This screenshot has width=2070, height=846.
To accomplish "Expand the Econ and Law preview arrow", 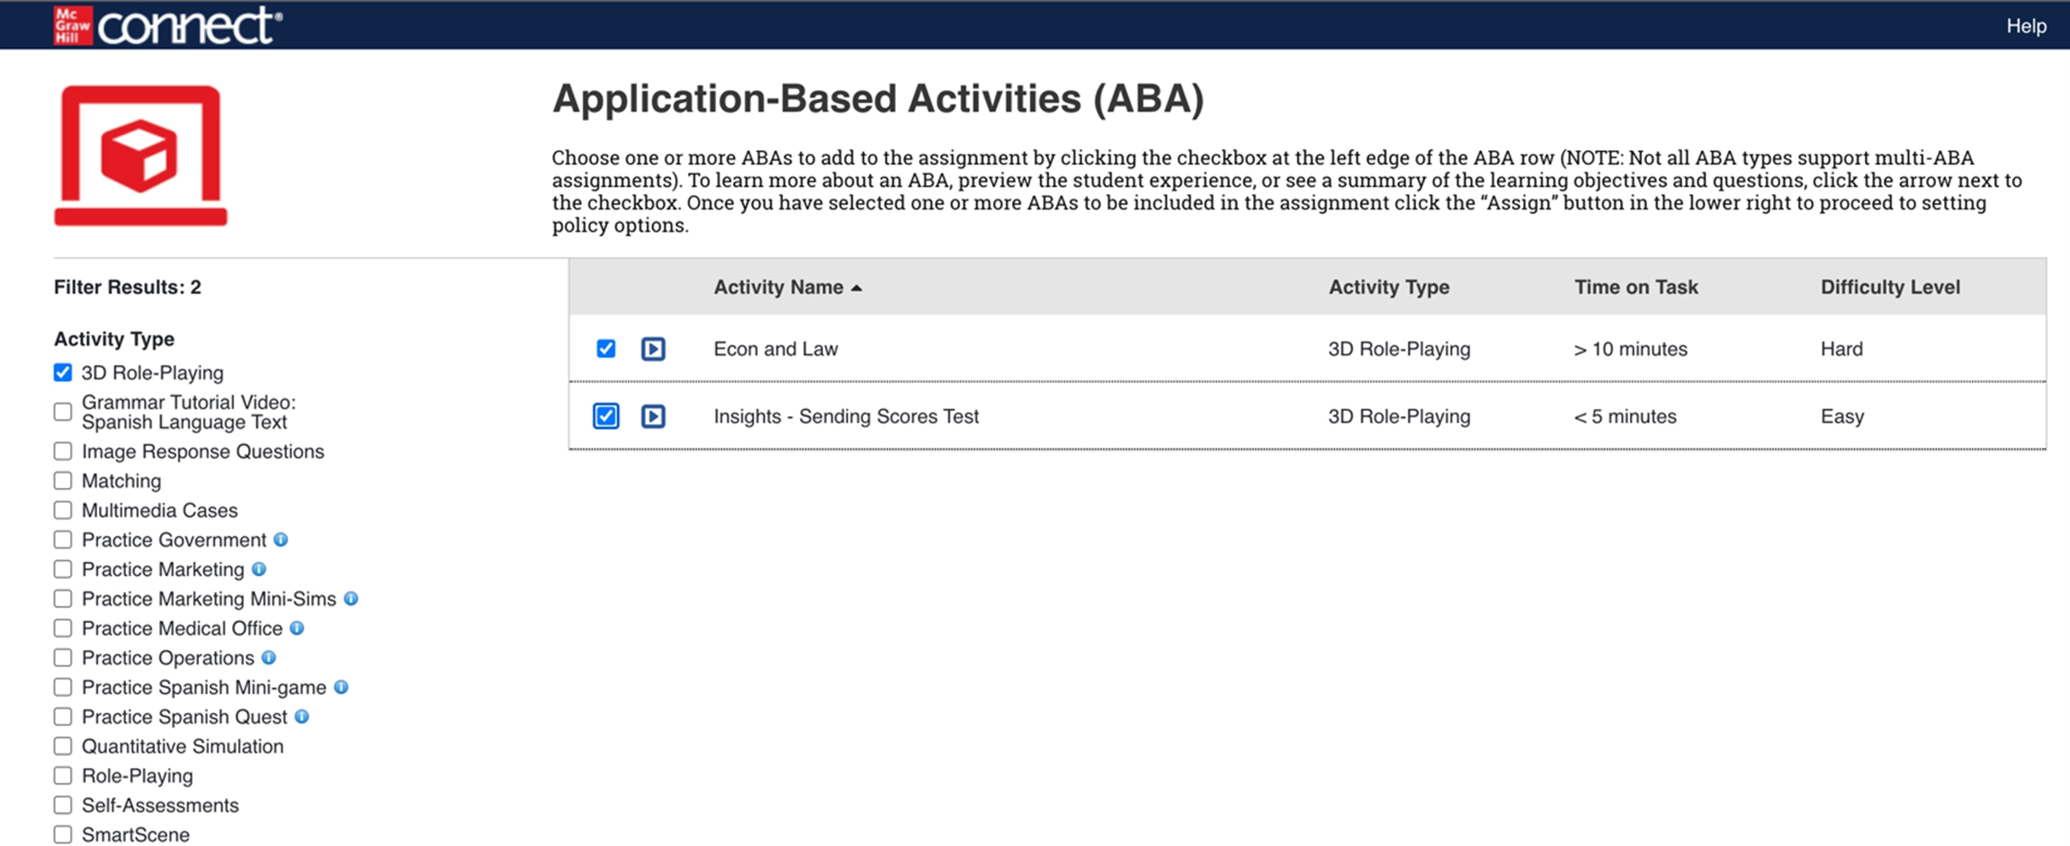I will 653,349.
